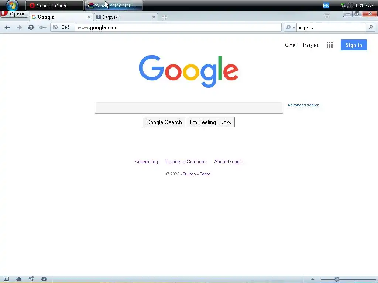This screenshot has height=283, width=378.
Task: Click the EN language indicator
Action: (326, 6)
